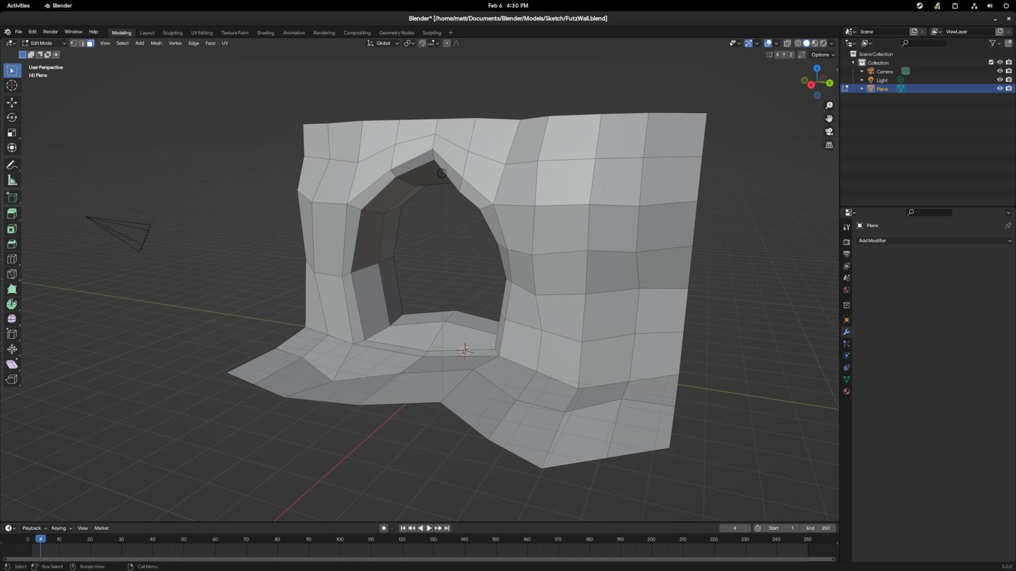
Task: Activate the Extrude Region tool
Action: (x=12, y=214)
